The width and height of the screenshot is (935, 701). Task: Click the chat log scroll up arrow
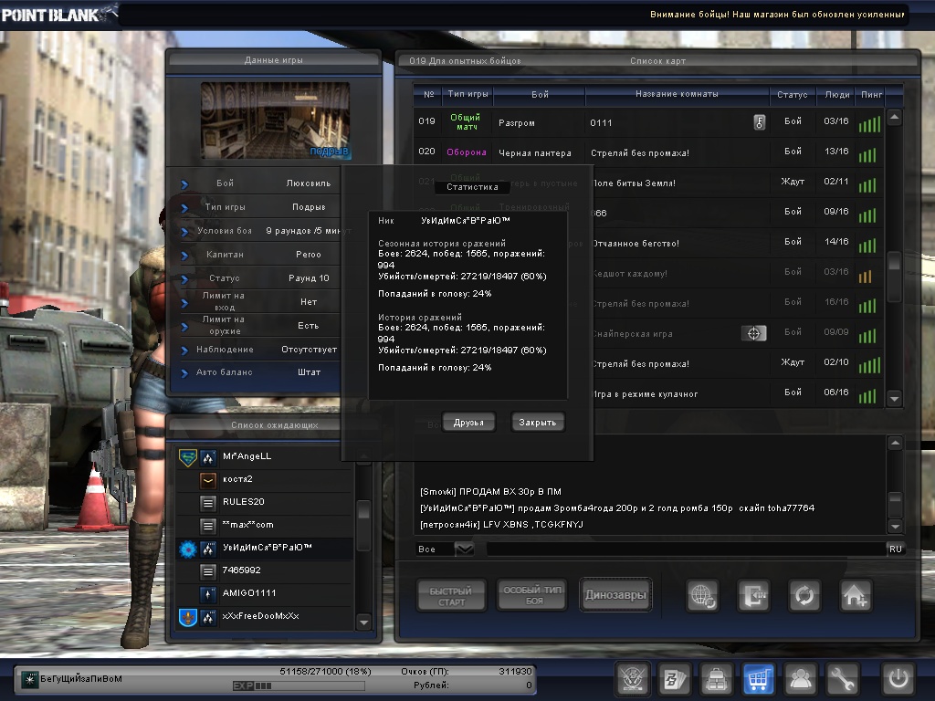tap(895, 443)
